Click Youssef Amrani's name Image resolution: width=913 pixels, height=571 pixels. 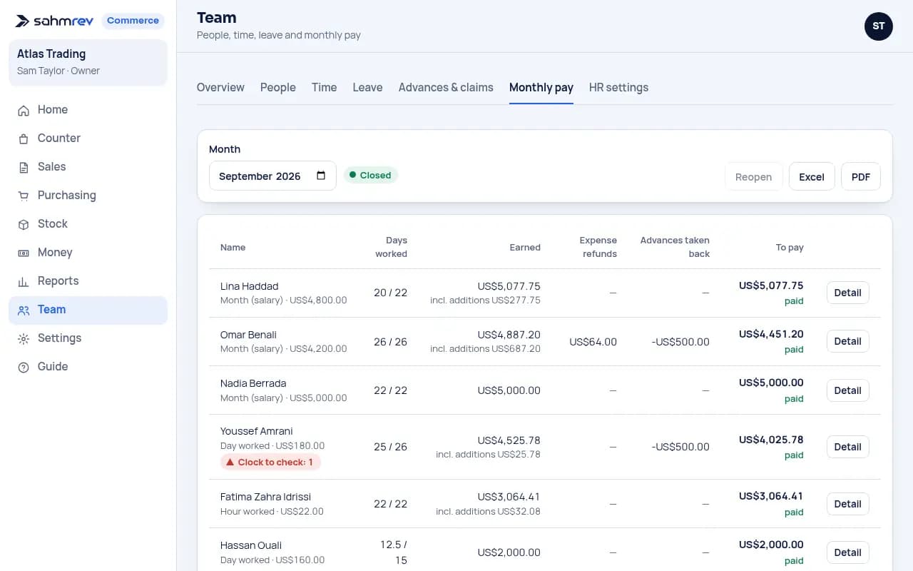coord(257,431)
